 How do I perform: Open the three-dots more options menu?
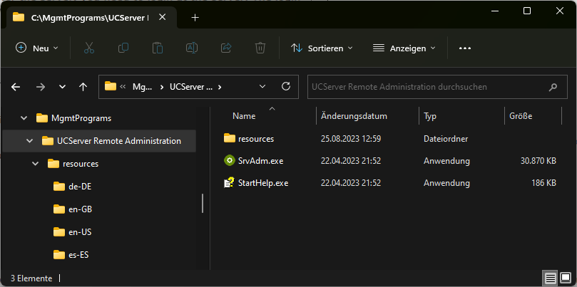pyautogui.click(x=465, y=48)
